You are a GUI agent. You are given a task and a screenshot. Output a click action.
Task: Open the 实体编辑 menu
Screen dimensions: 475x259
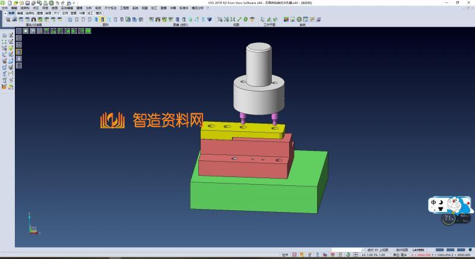click(67, 8)
